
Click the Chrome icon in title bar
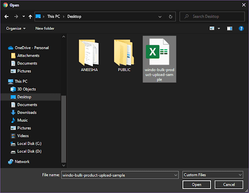[5, 5]
